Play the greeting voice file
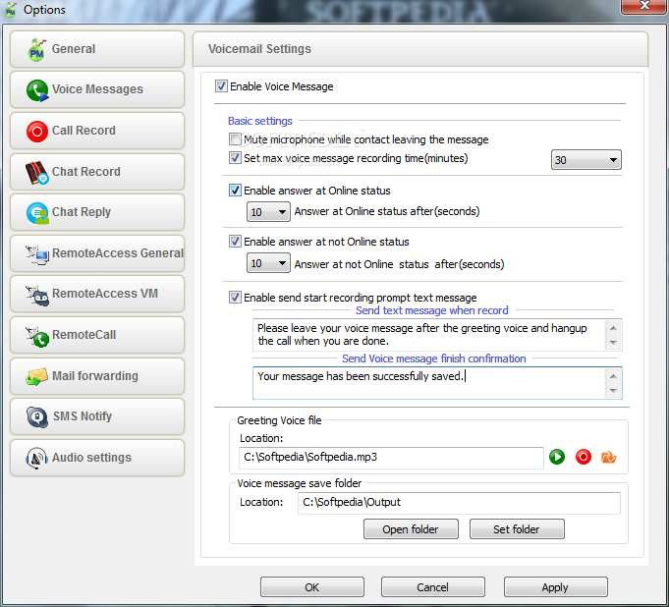Screen dimensions: 669x607 click(x=557, y=457)
